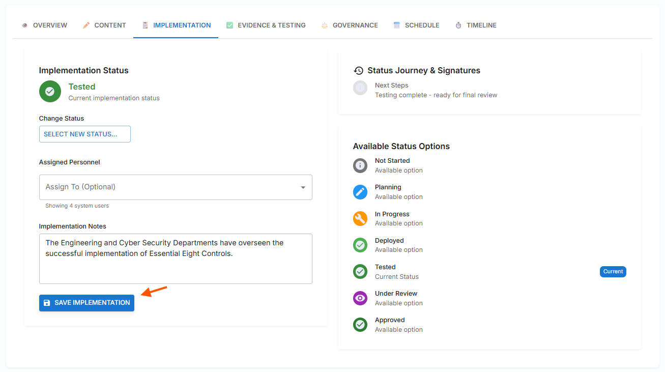Click the Next Steps info icon
This screenshot has width=665, height=372.
(x=360, y=88)
